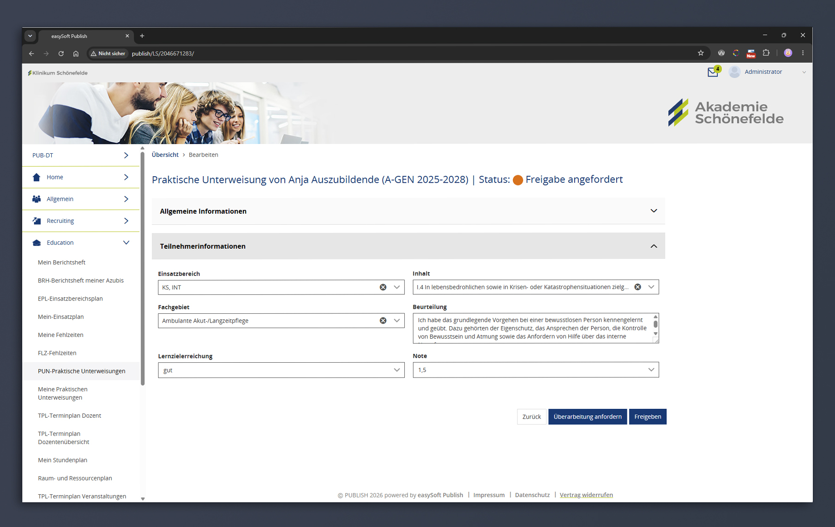Expand the Allgemein sidebar chevron
835x527 pixels.
[x=126, y=199]
